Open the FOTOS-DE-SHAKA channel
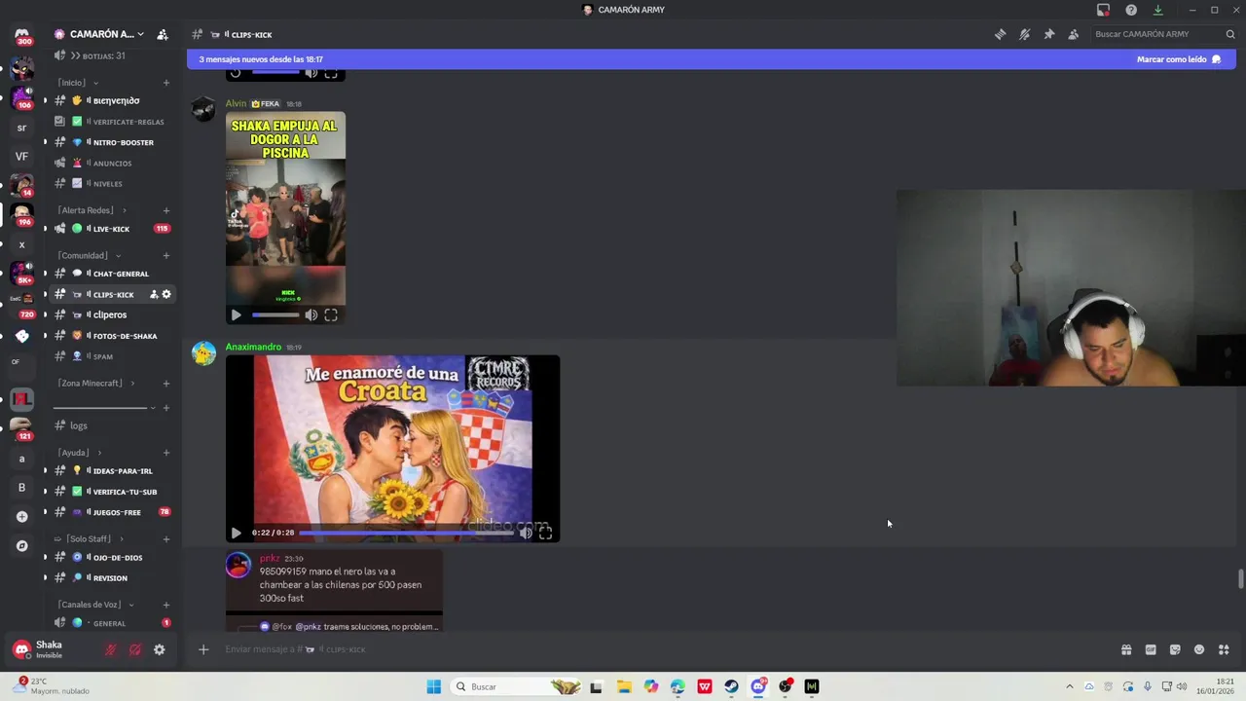The image size is (1246, 701). point(112,336)
